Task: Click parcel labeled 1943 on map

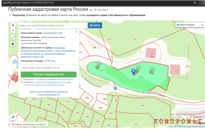Action: pyautogui.click(x=77, y=113)
